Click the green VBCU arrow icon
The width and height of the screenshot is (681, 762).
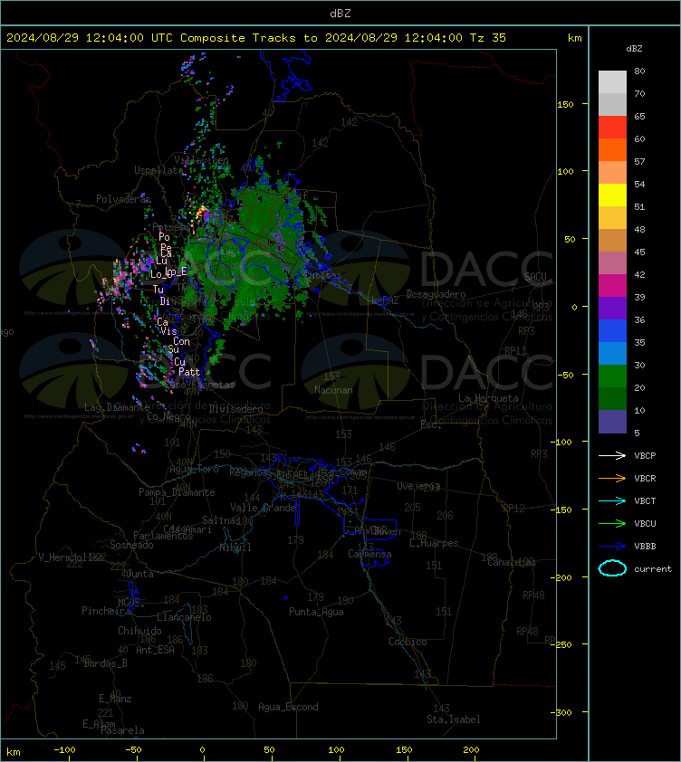[612, 523]
